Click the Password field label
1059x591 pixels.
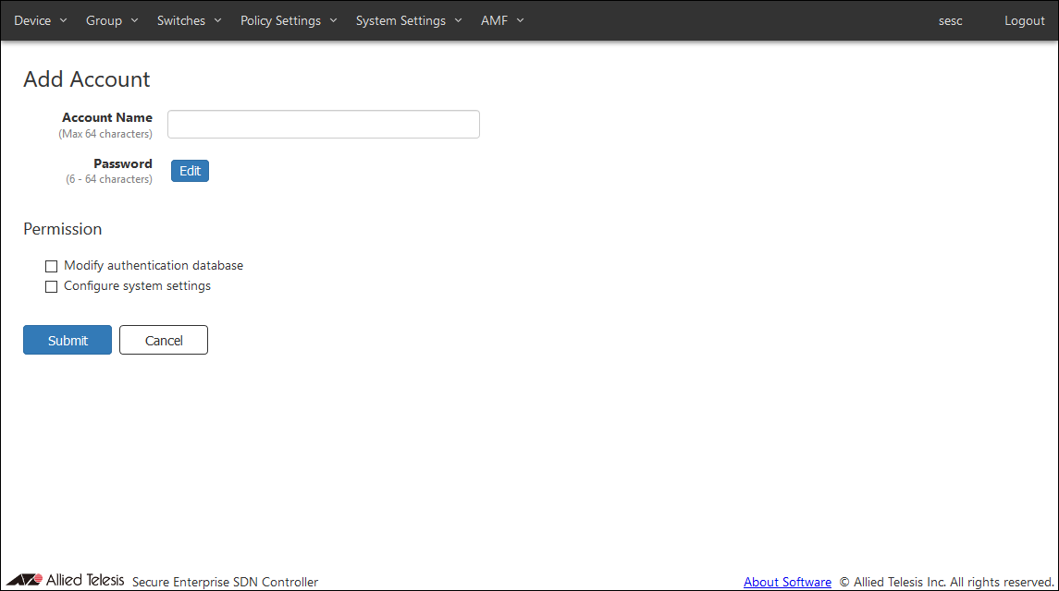(123, 163)
